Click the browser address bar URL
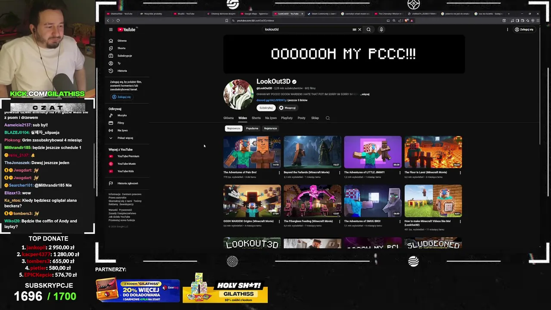 (x=255, y=21)
